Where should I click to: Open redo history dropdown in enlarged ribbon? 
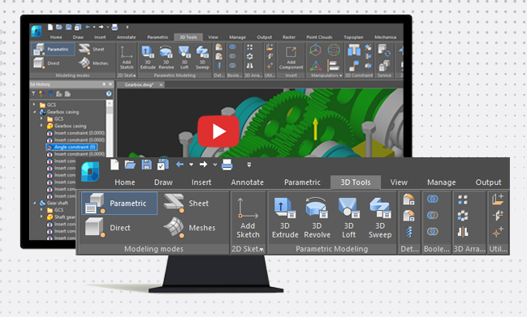(214, 165)
